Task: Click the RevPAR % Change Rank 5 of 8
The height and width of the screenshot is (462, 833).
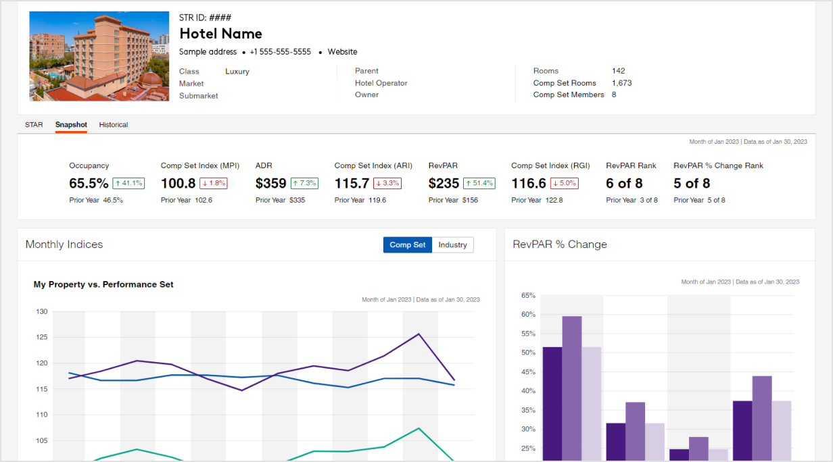Action: pos(692,183)
